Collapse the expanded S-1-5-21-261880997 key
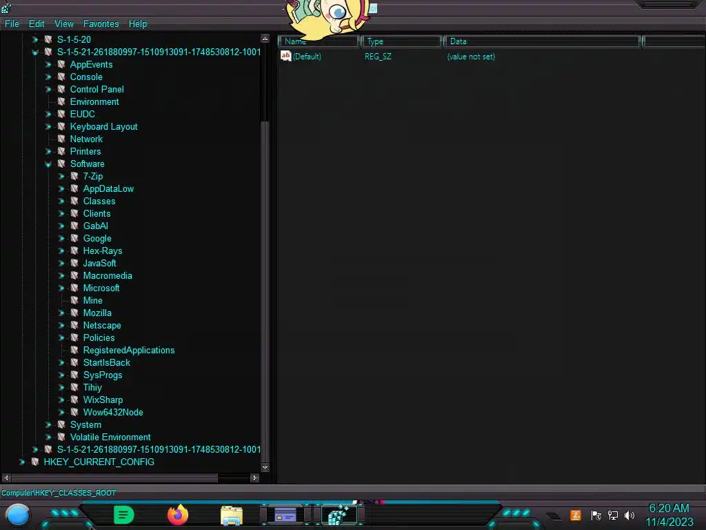This screenshot has height=530, width=706. pyautogui.click(x=35, y=52)
